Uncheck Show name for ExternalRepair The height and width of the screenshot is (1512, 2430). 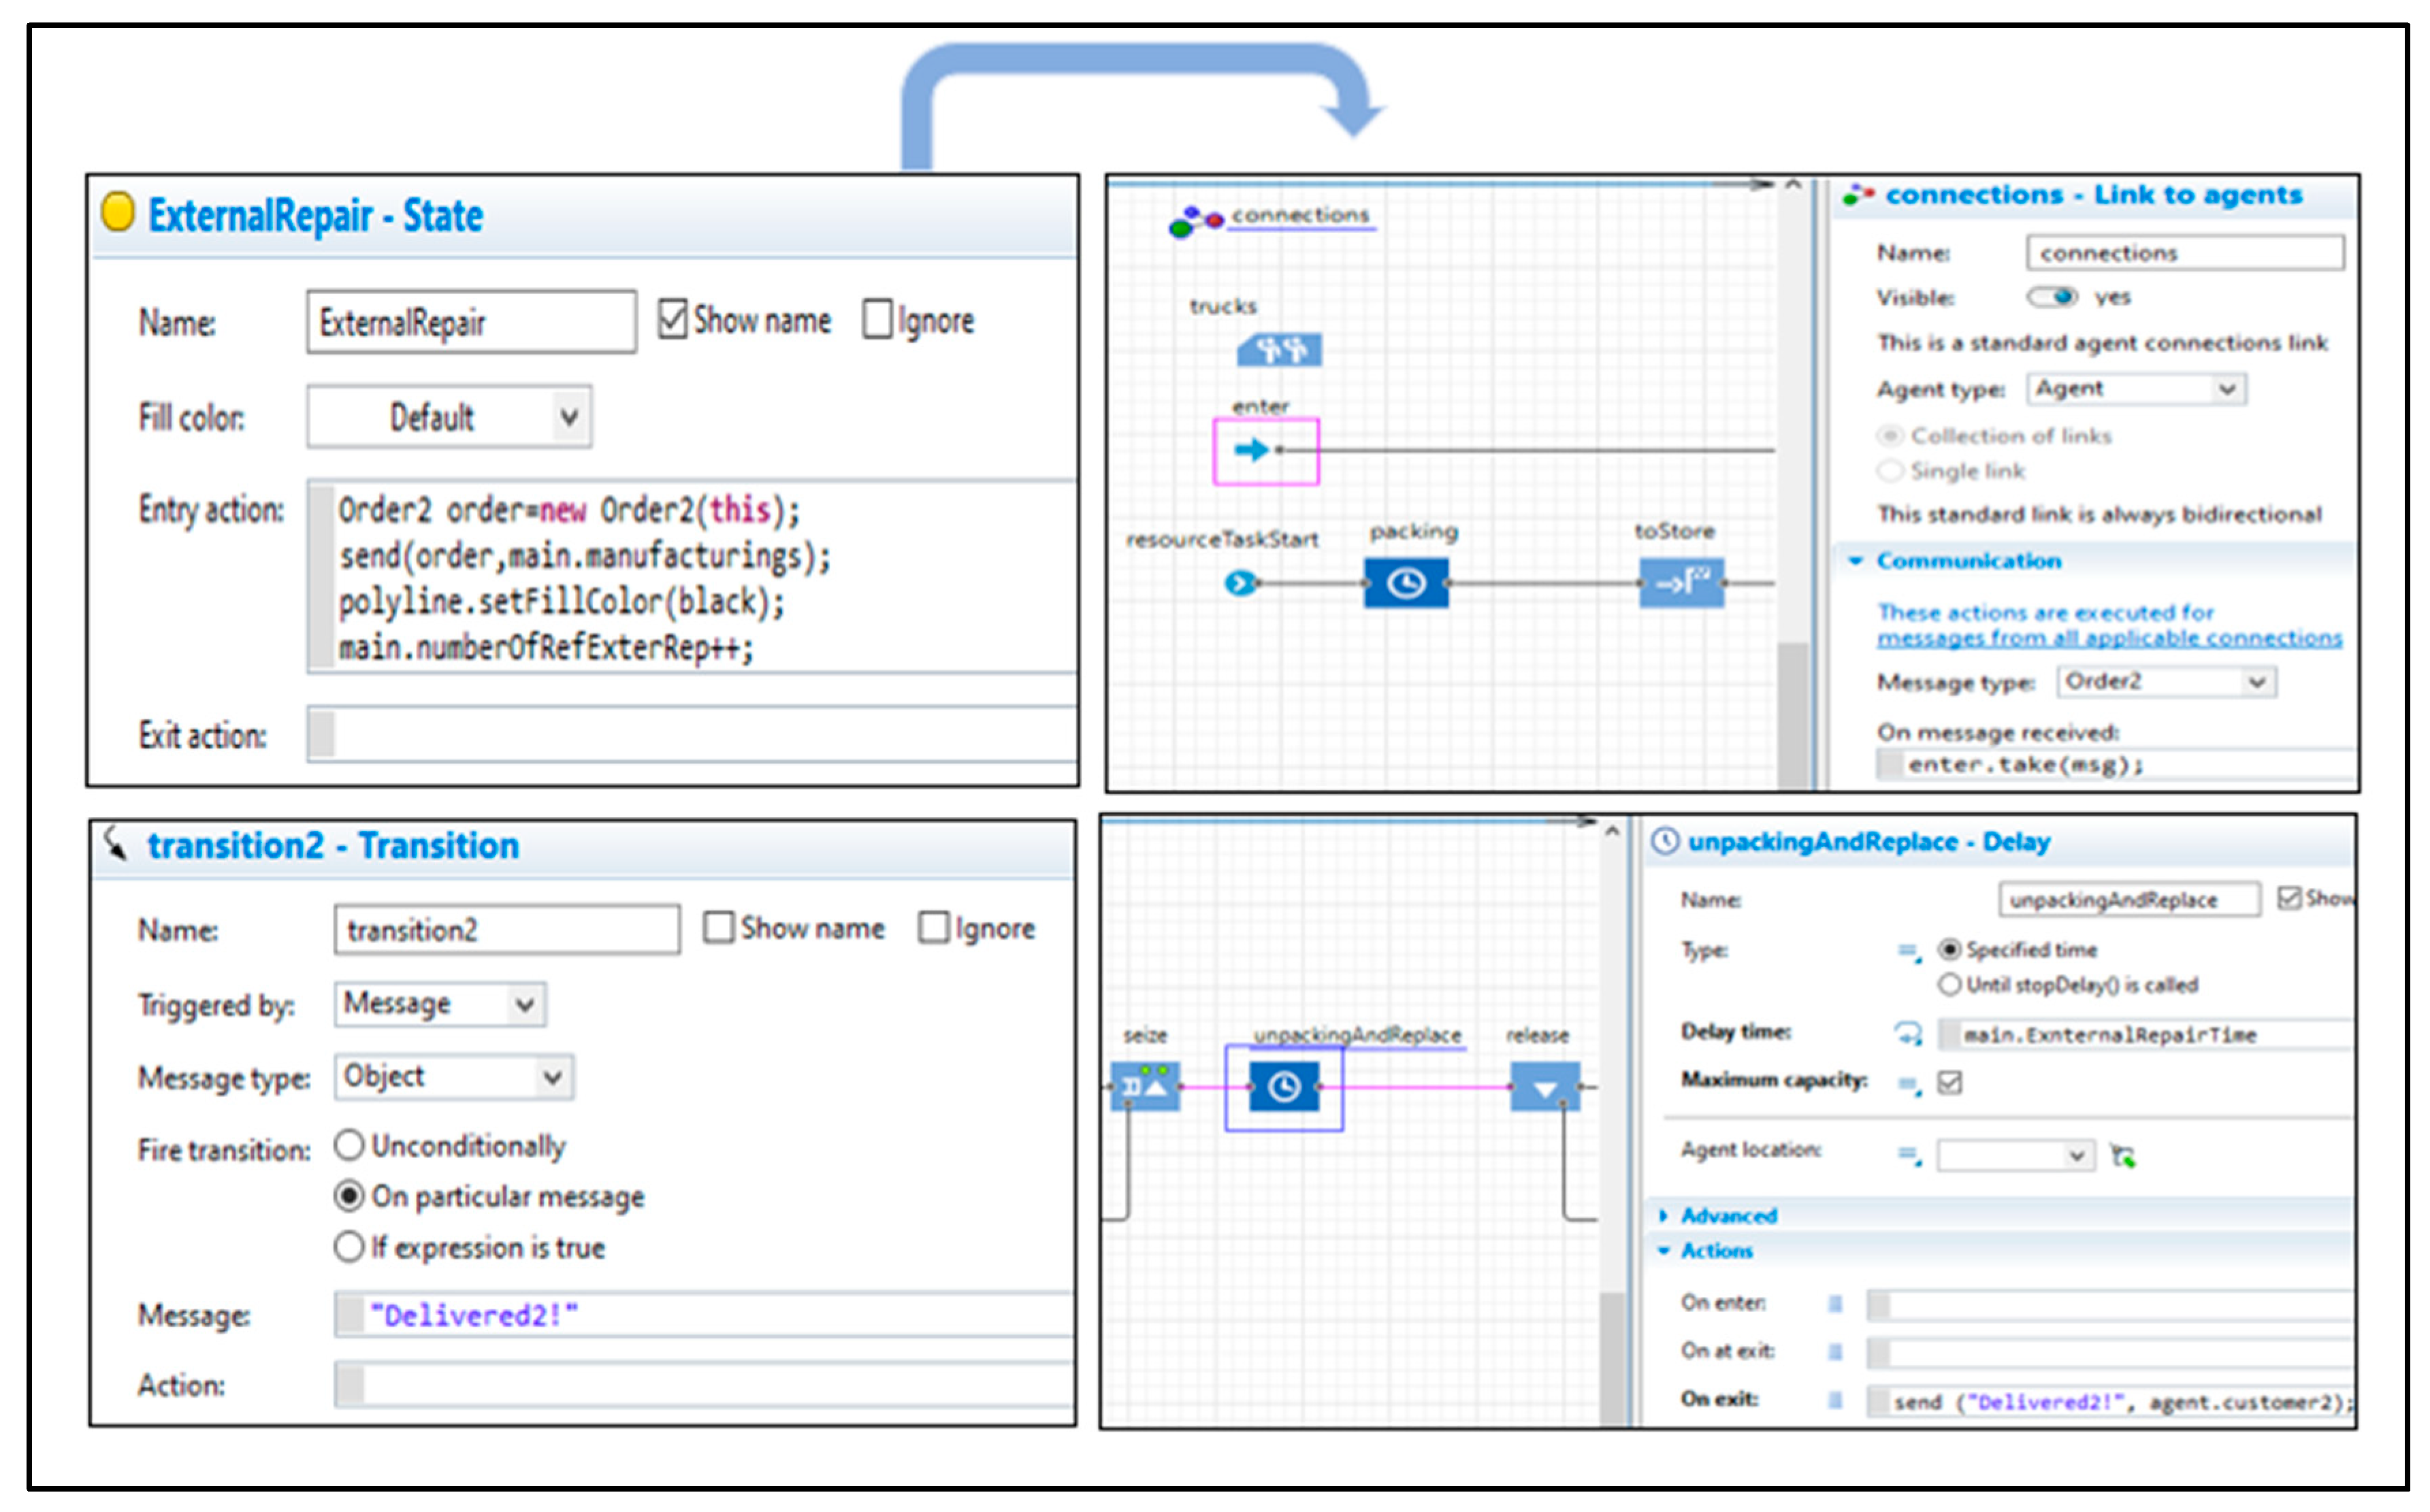click(x=673, y=320)
